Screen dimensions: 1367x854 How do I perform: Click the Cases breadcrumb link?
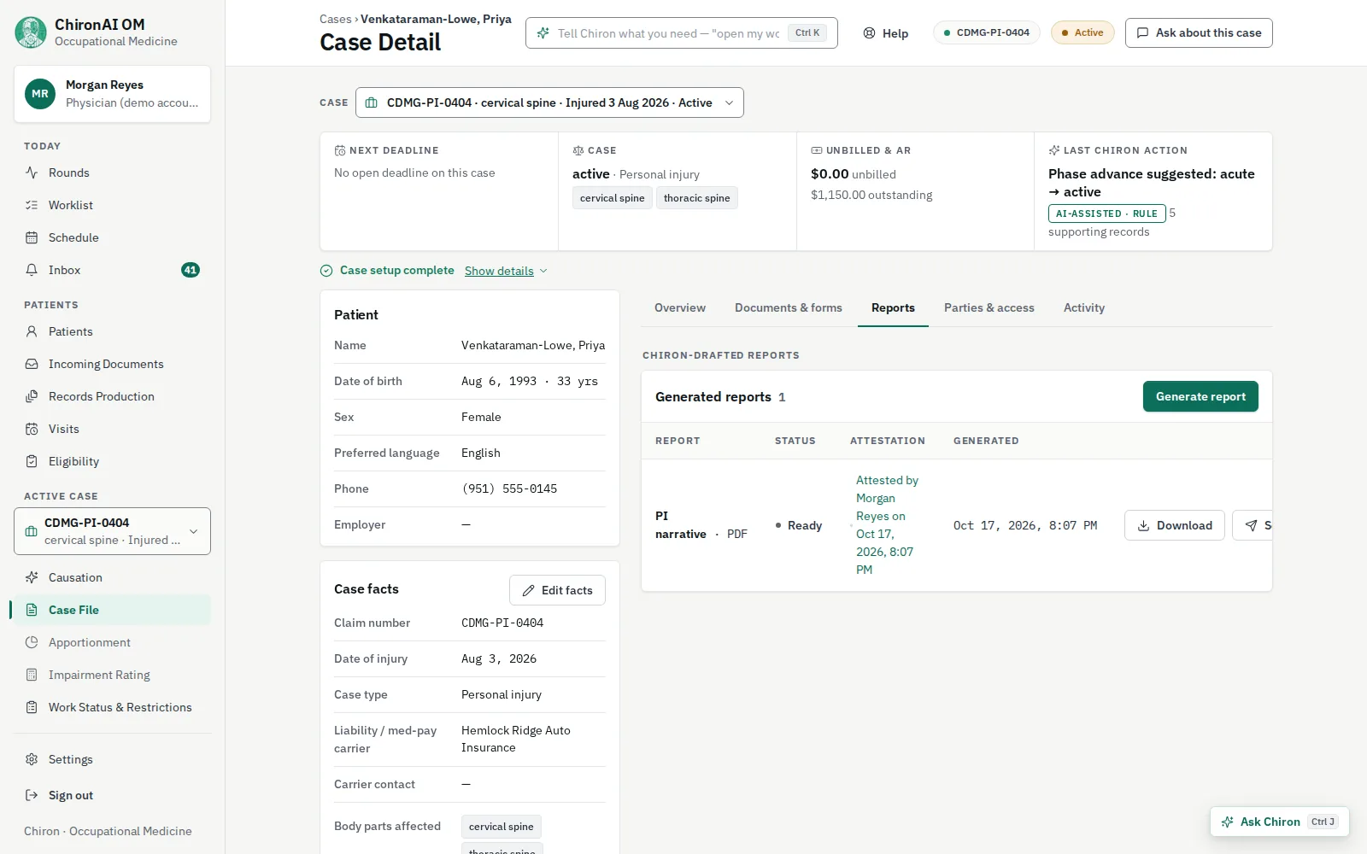click(x=335, y=19)
